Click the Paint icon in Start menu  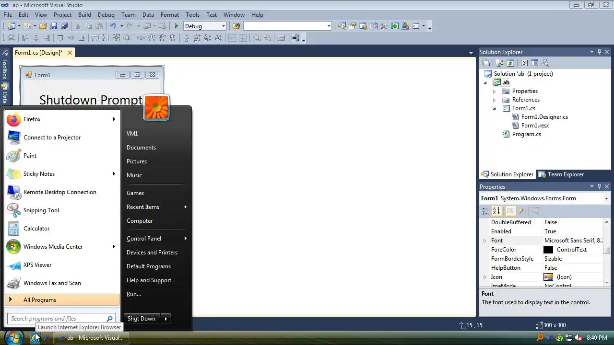pyautogui.click(x=14, y=156)
